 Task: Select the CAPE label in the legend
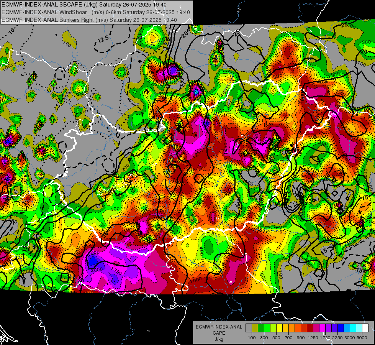click(219, 333)
